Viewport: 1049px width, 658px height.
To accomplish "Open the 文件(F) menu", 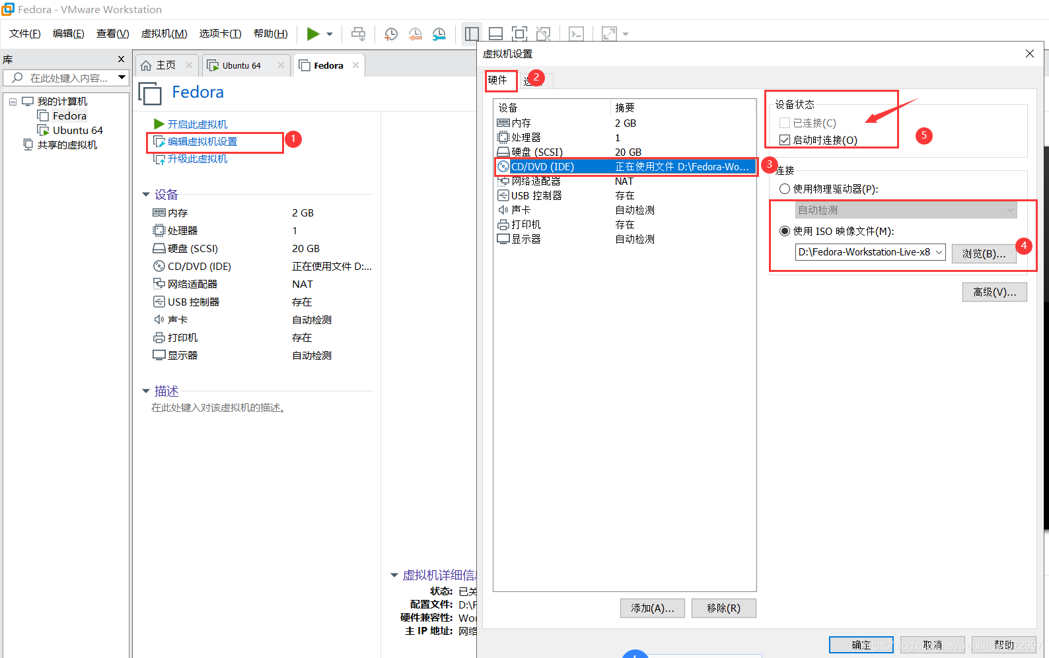I will click(25, 34).
